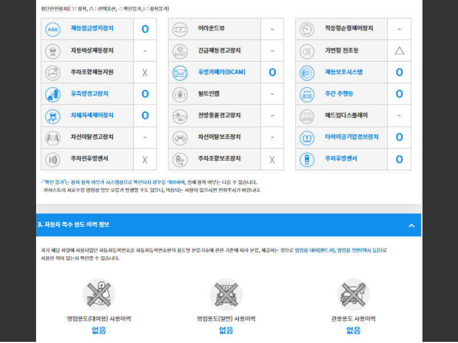Click the 차체자세제어장치 blue label
Image resolution: width=458 pixels, height=343 pixels.
[92, 115]
